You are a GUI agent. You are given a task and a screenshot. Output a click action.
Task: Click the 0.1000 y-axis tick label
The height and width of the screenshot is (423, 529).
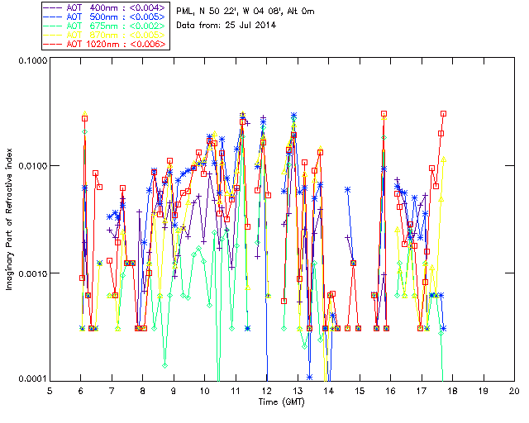(32, 60)
